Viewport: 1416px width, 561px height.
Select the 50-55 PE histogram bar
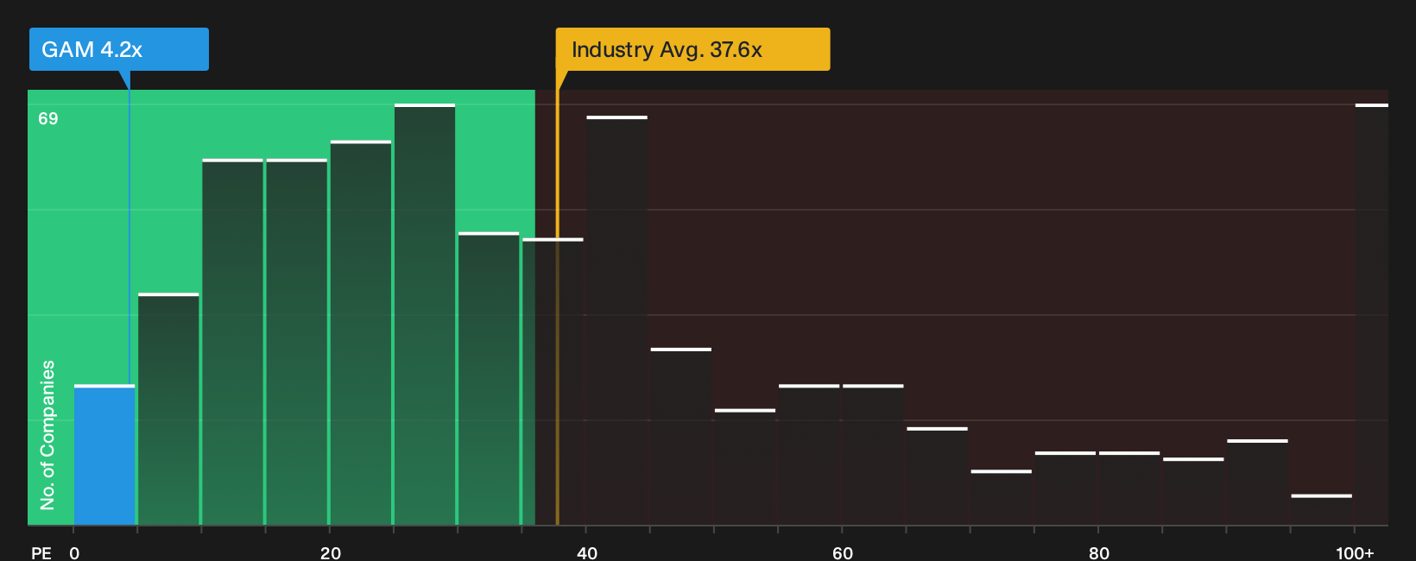[745, 467]
